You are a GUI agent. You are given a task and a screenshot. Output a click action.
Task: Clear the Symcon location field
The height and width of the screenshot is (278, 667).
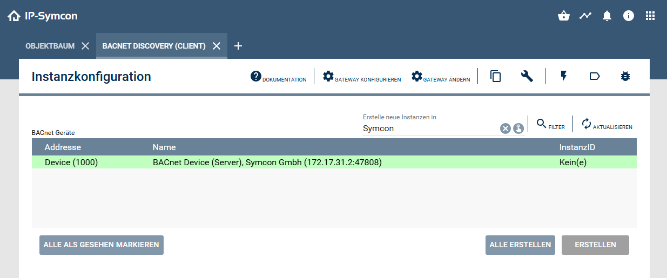pyautogui.click(x=505, y=128)
